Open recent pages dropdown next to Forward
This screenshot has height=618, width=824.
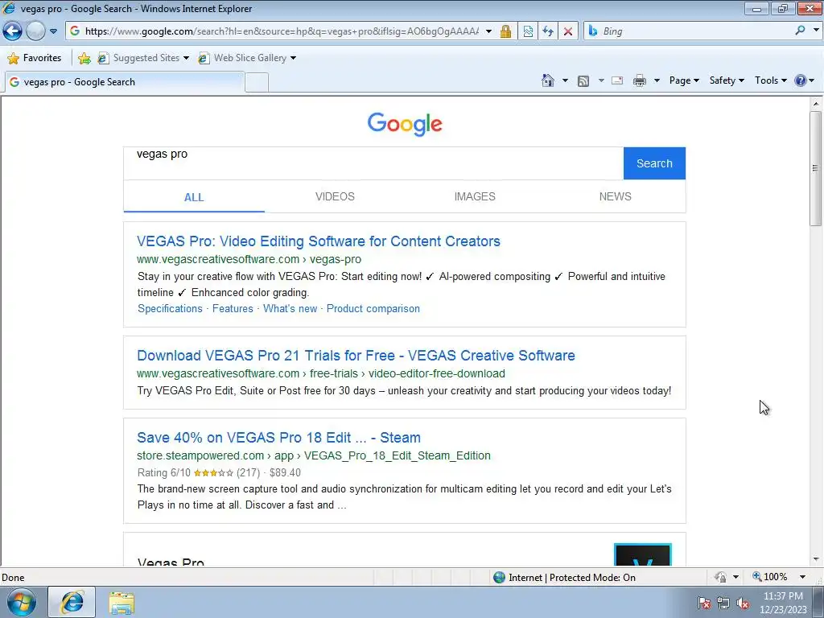pos(54,31)
